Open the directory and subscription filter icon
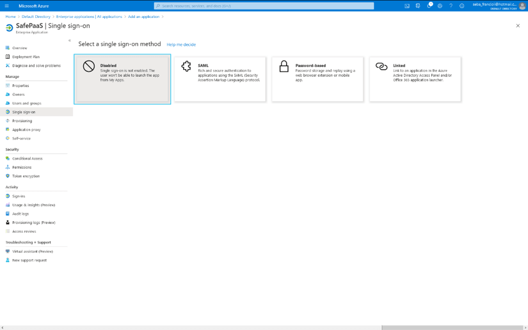Viewport: 528px width, 330px height. point(418,6)
